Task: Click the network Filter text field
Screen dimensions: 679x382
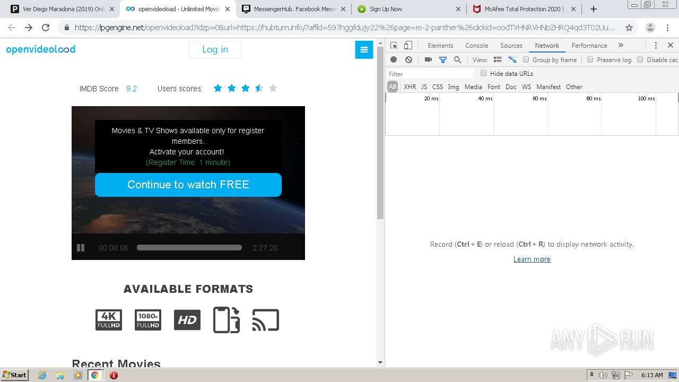Action: click(x=430, y=74)
